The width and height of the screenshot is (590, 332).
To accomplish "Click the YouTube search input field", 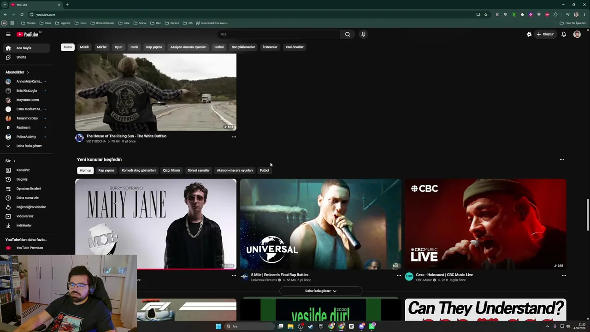I will coord(279,34).
